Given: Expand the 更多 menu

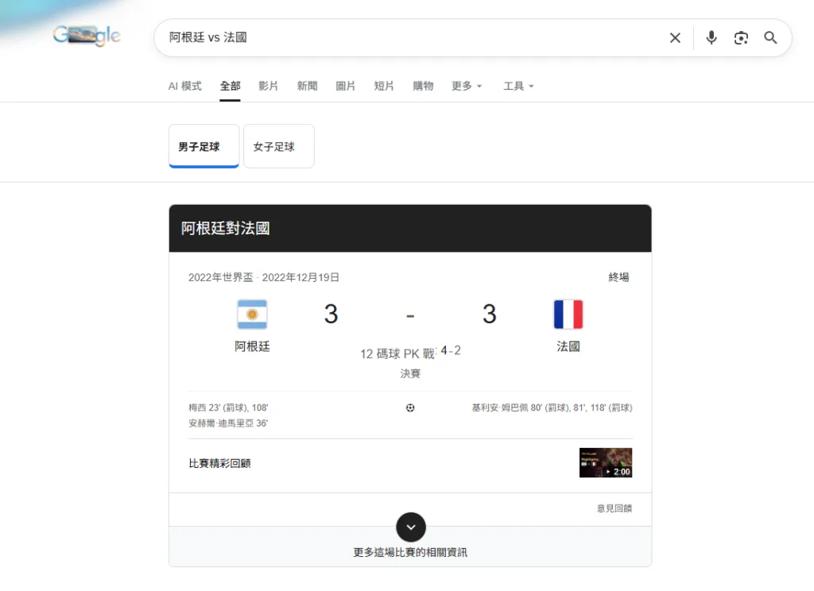Looking at the screenshot, I should point(466,86).
